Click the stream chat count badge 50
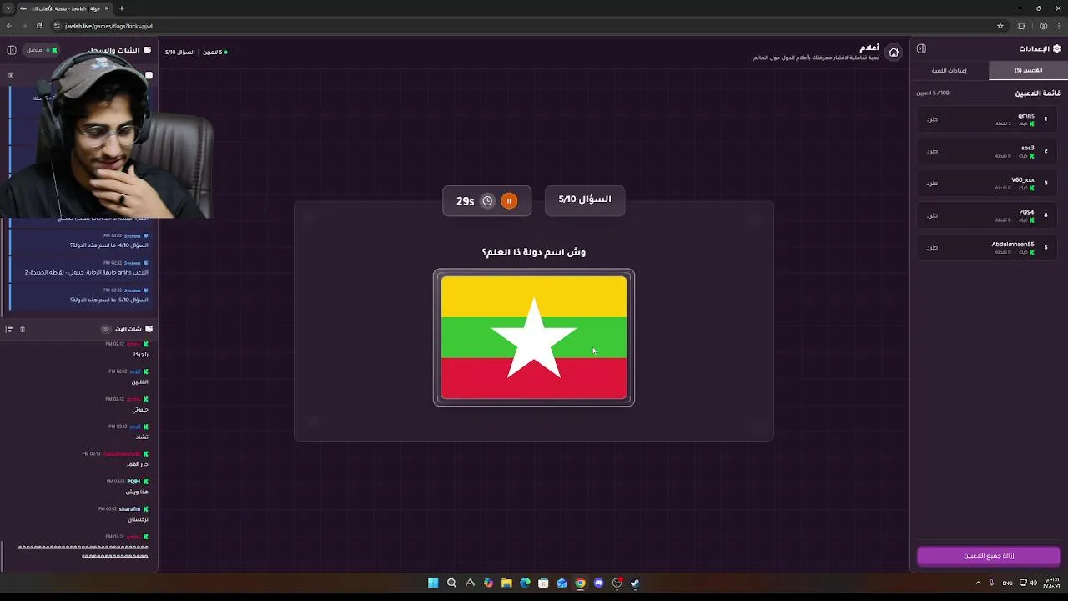This screenshot has width=1068, height=601. (106, 329)
